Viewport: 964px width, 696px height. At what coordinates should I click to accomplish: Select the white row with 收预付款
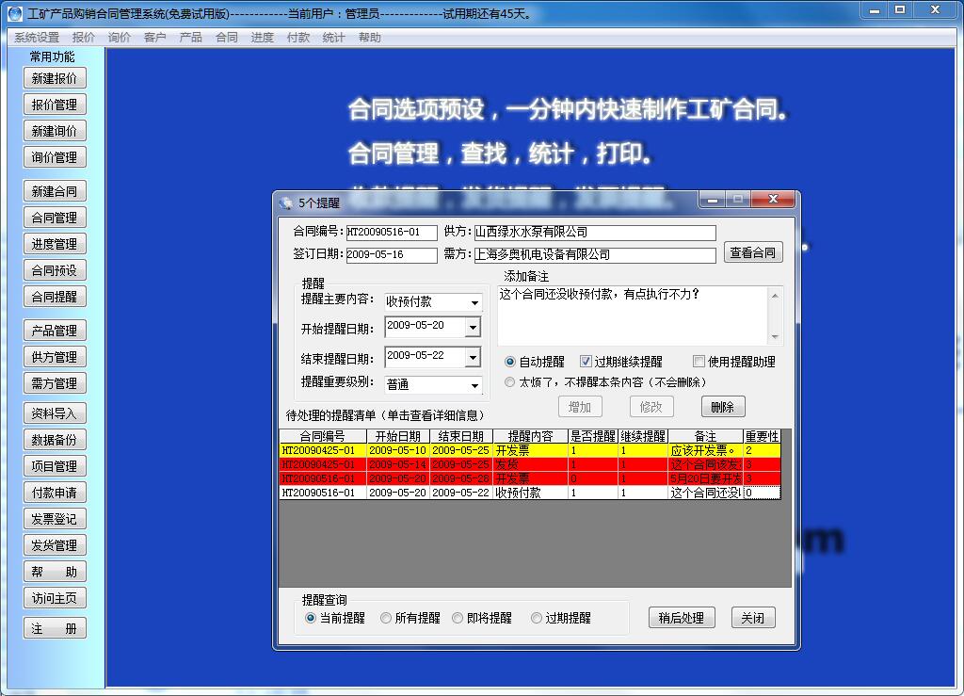(530, 493)
